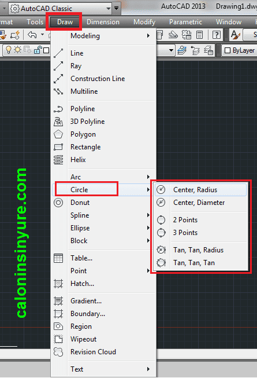This screenshot has height=378, width=257.
Task: Toggle the layer freeze sun icon
Action: (17, 50)
